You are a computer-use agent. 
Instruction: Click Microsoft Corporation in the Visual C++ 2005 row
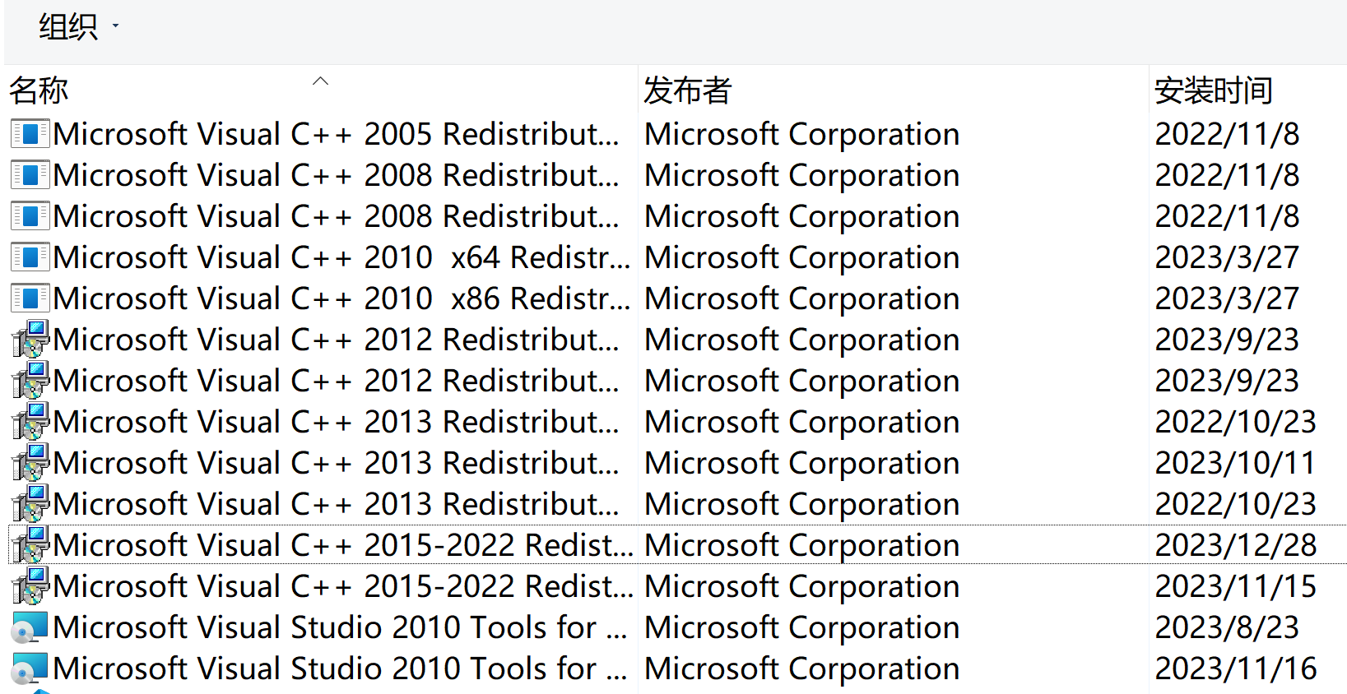pos(802,134)
